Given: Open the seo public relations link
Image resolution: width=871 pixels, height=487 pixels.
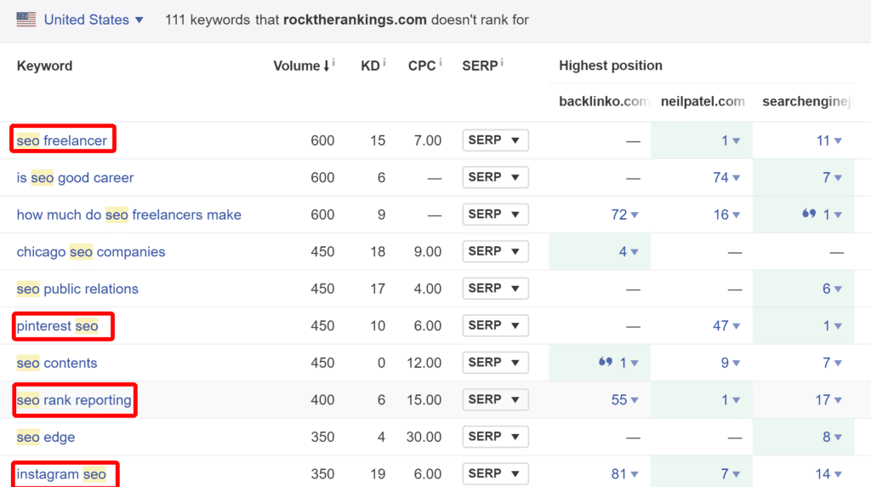Looking at the screenshot, I should click(77, 289).
